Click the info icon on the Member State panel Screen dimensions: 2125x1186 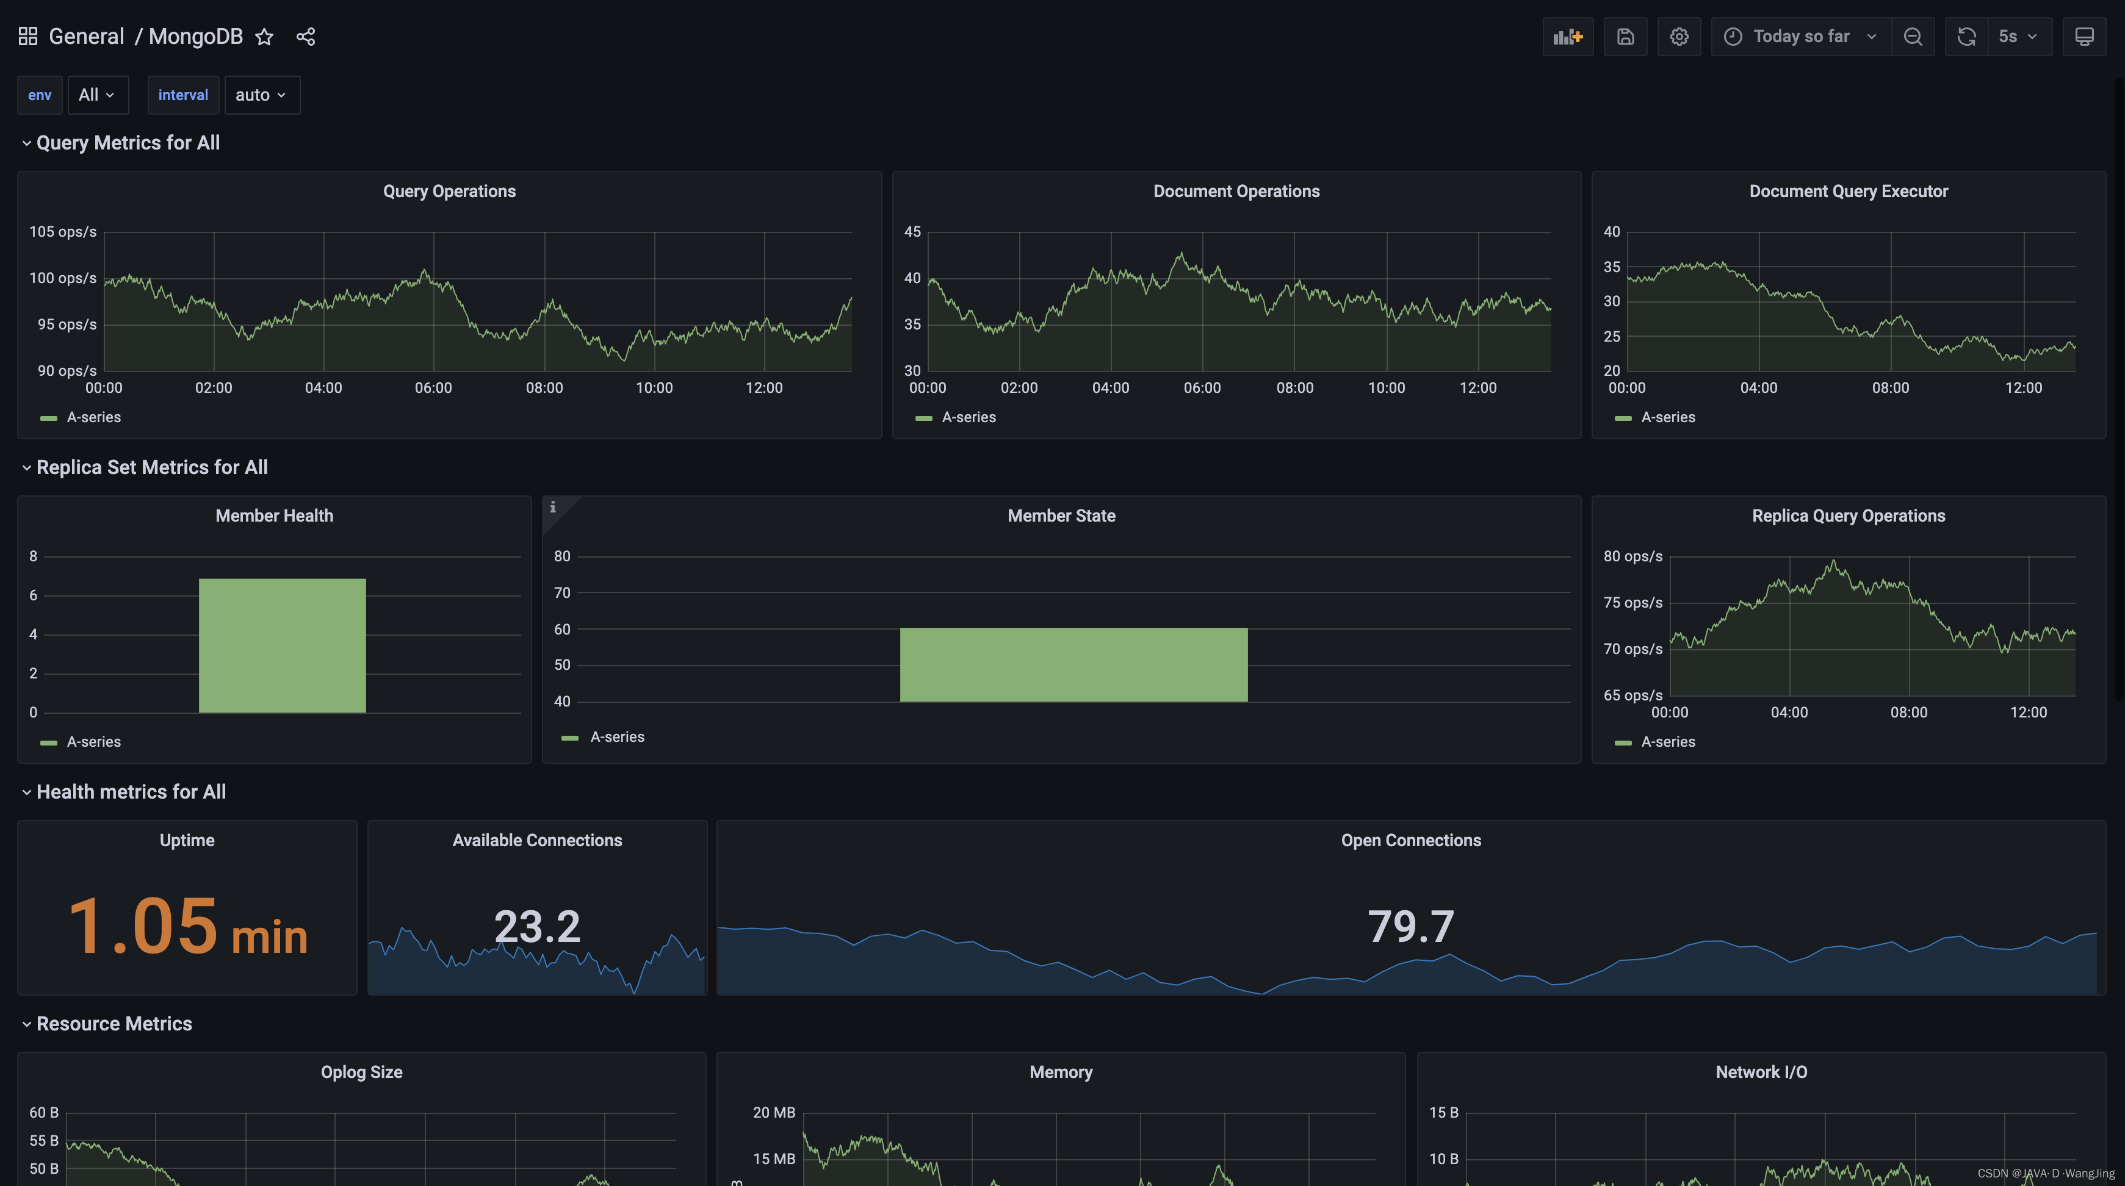pyautogui.click(x=553, y=508)
